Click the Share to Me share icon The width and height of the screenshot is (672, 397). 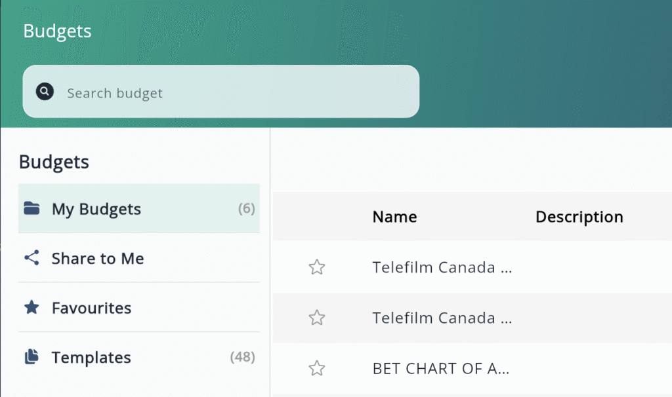click(31, 258)
